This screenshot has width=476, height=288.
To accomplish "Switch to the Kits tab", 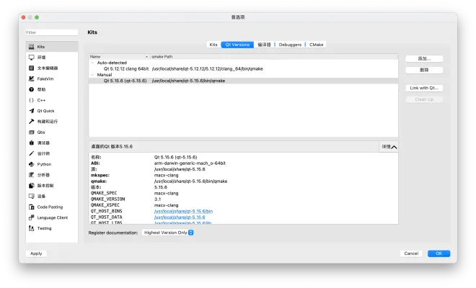I will [213, 45].
